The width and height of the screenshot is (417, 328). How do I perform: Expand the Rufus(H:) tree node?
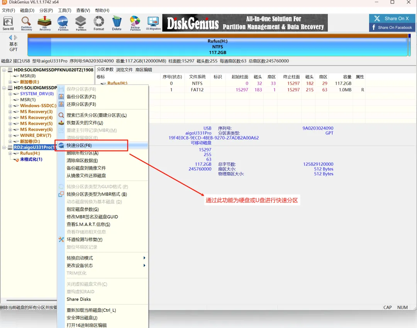tap(10, 153)
